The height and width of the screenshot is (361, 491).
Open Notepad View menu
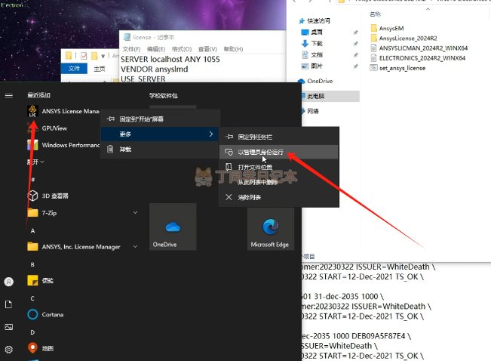(x=207, y=49)
